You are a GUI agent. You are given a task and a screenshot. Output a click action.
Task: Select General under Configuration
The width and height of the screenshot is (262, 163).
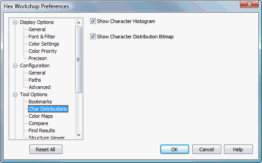[x=37, y=73]
